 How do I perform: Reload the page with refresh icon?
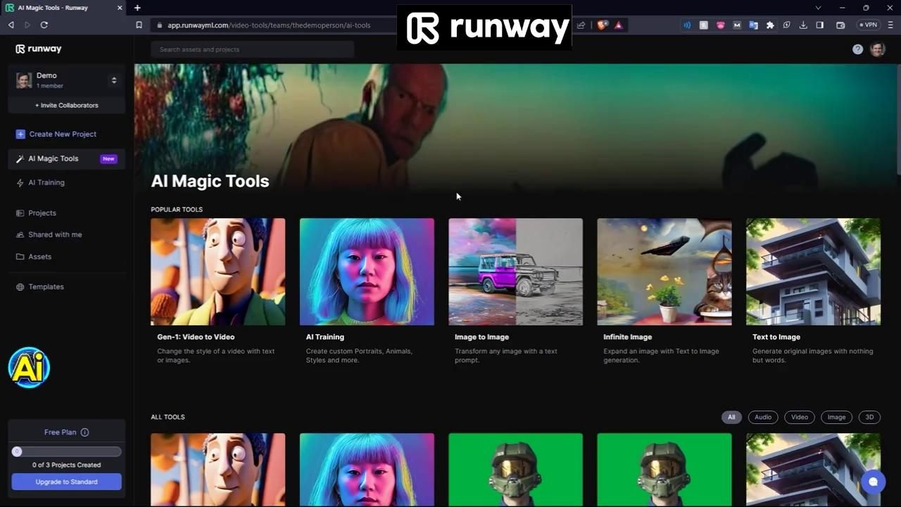[x=44, y=25]
